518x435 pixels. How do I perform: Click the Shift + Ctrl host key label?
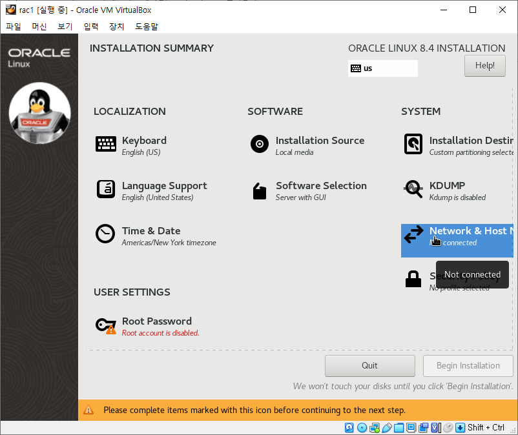click(x=486, y=428)
